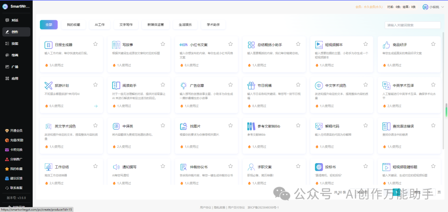
Task: Click the 通知撰写 megaphone icon
Action: point(116,166)
